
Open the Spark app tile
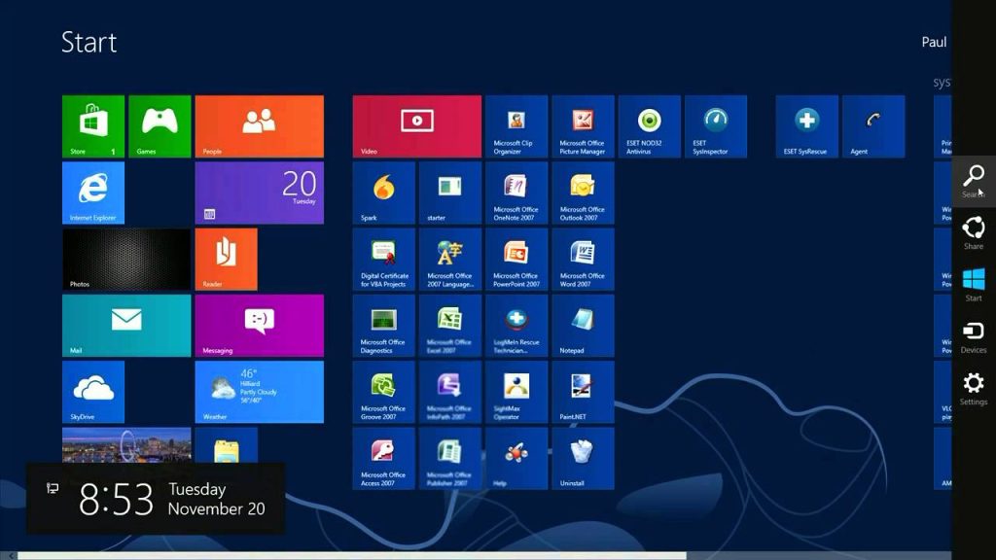(x=383, y=193)
